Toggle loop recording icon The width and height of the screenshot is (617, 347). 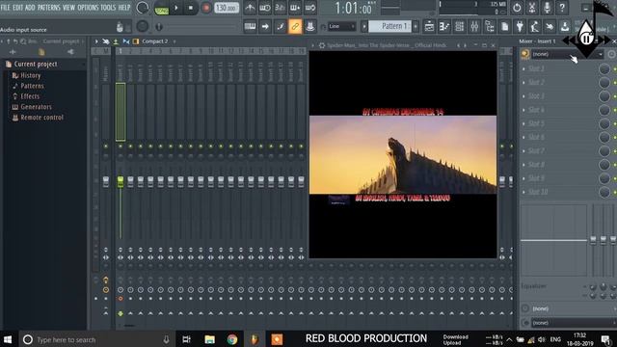[x=310, y=8]
